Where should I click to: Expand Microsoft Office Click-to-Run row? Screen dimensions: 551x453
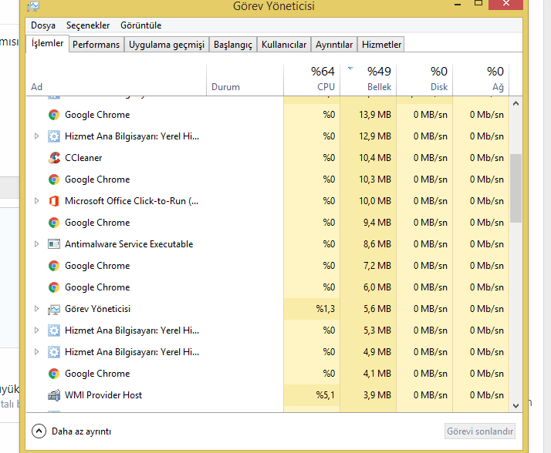pyautogui.click(x=36, y=201)
